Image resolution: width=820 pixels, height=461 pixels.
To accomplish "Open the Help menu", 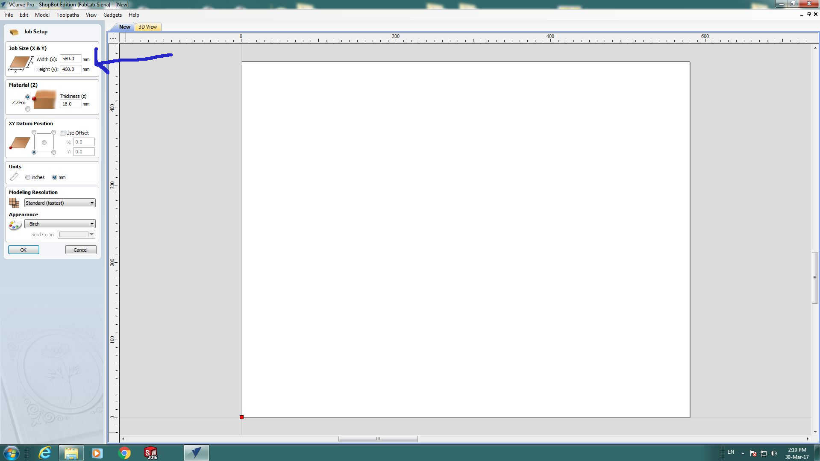I will [134, 15].
